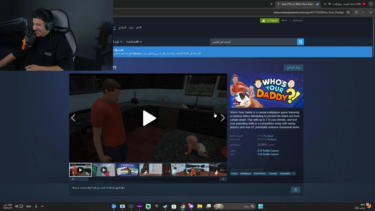Select the sixth screenshot thumbnail with kitchen

(x=197, y=170)
